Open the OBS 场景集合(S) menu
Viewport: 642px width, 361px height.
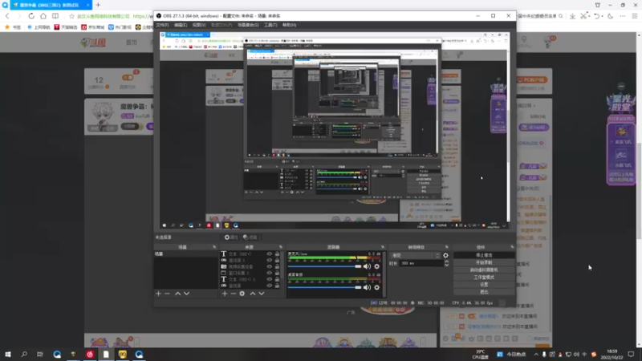point(248,25)
